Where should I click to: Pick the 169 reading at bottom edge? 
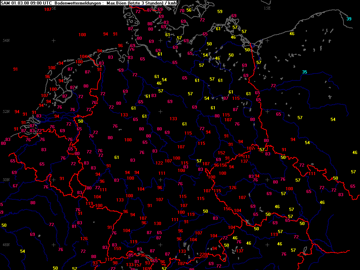coord(147,269)
